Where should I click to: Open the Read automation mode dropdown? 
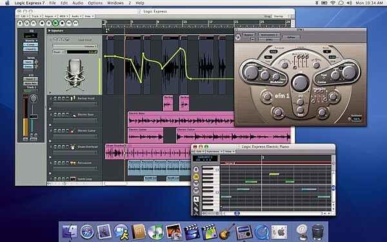[59, 52]
